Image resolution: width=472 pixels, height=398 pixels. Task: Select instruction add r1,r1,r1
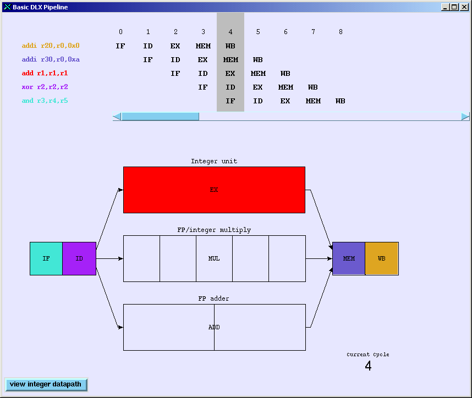[45, 73]
